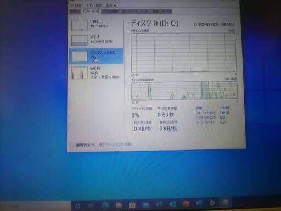This screenshot has height=211, width=281.
Task: Open File Explorer from the taskbar
Action: [x=119, y=205]
